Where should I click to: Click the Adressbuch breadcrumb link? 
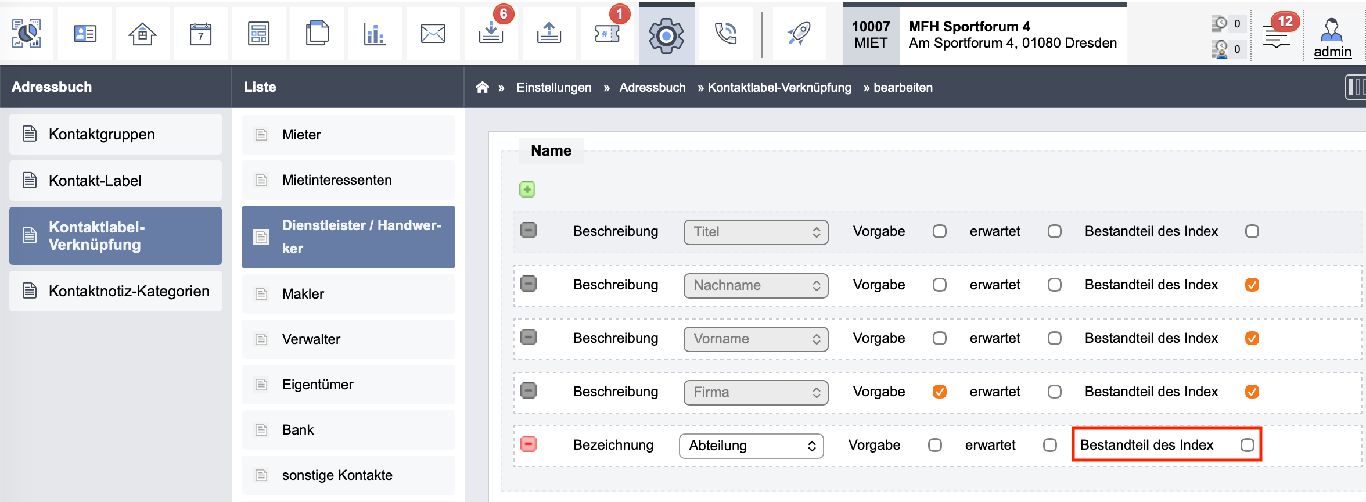(x=652, y=87)
